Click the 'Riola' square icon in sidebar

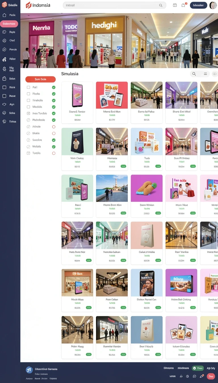(x=4, y=87)
